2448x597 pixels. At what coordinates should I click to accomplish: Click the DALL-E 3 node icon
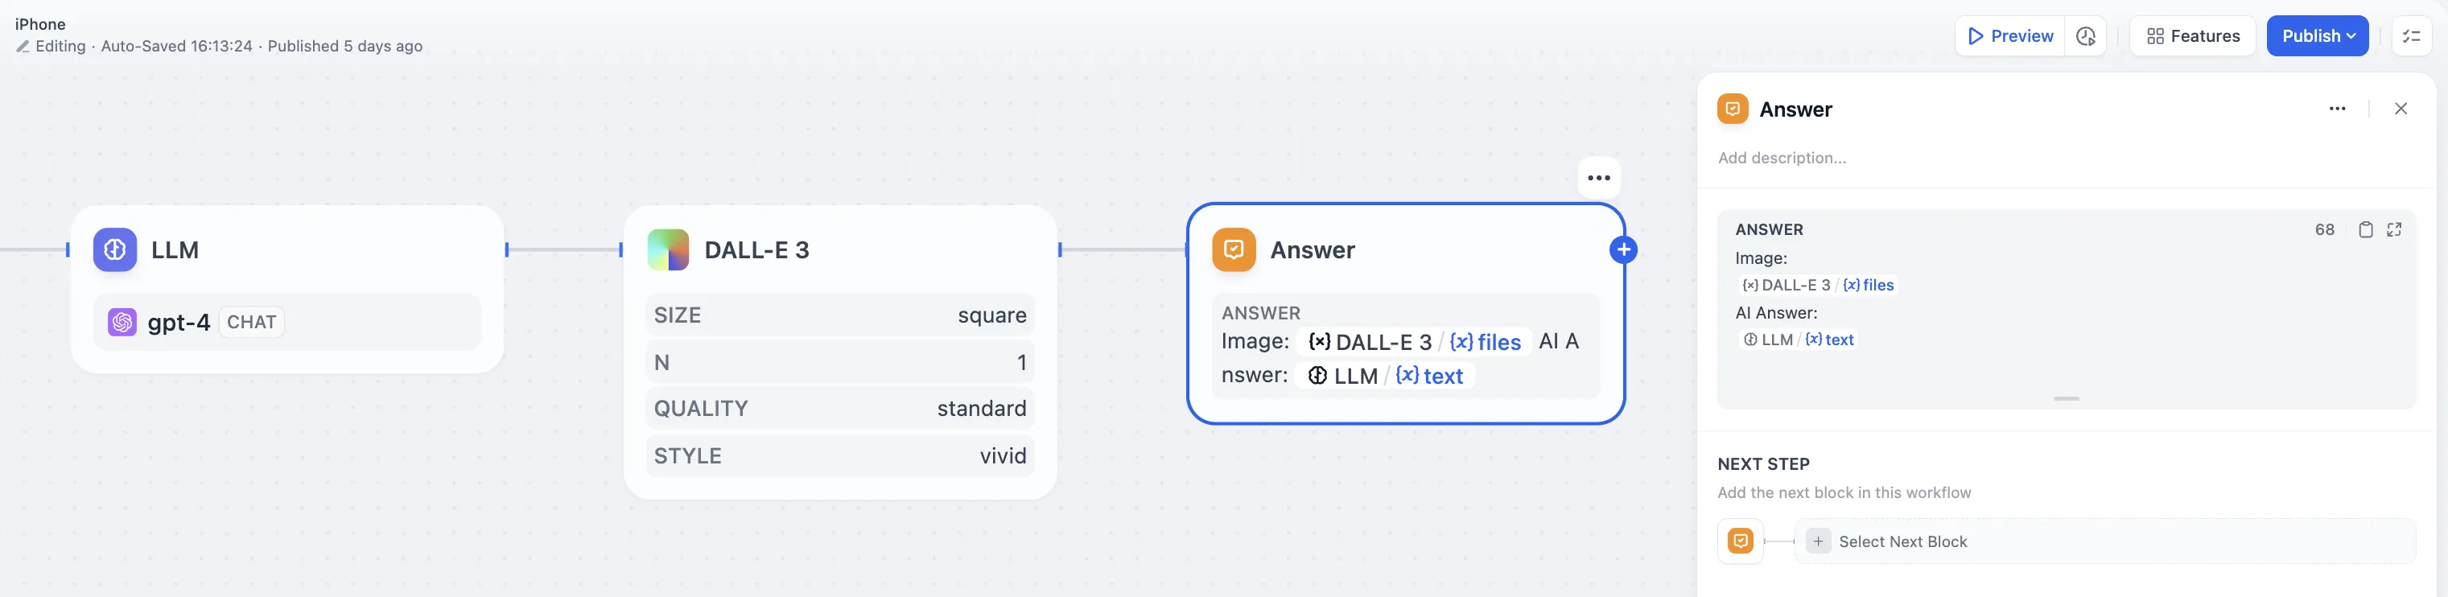pos(668,250)
